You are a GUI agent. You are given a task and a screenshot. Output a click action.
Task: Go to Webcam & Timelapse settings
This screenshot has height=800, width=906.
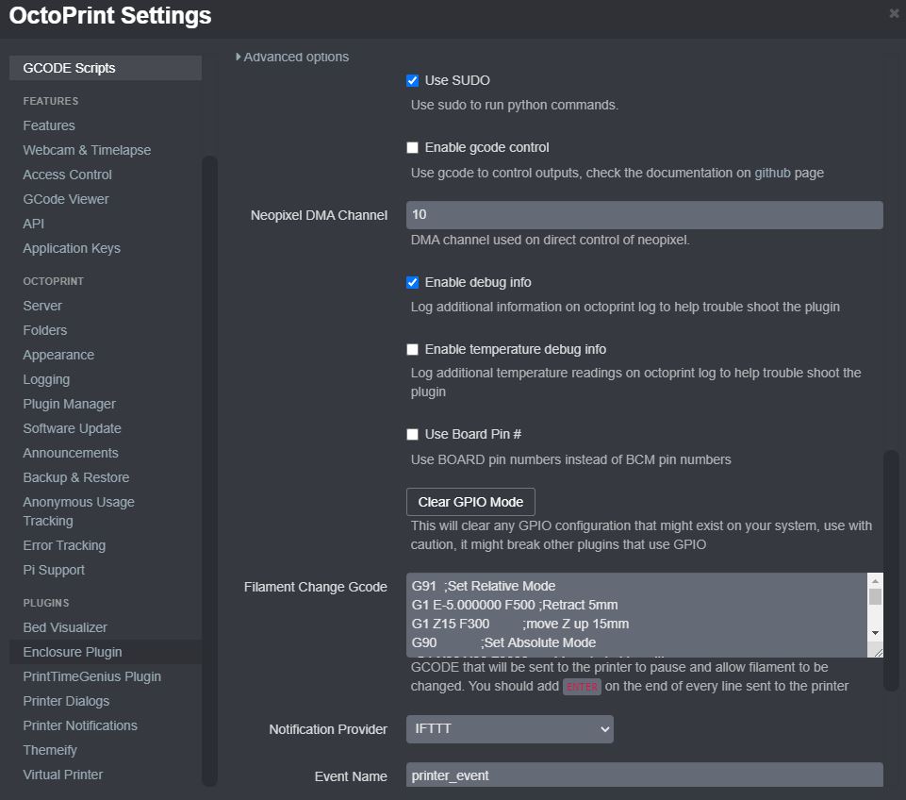[87, 150]
